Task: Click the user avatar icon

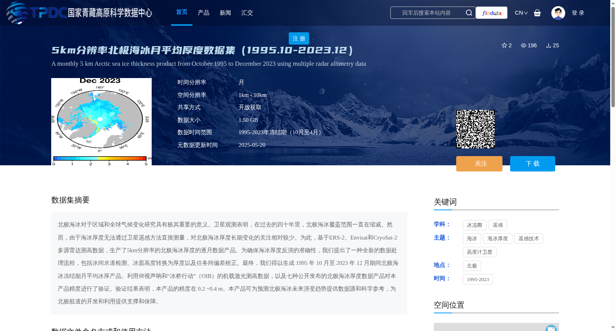Action: pos(558,13)
